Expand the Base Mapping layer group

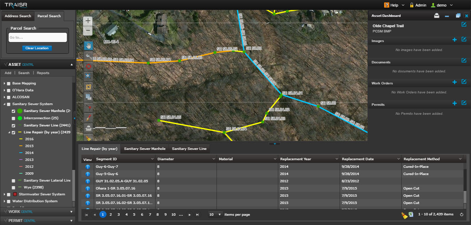4,83
